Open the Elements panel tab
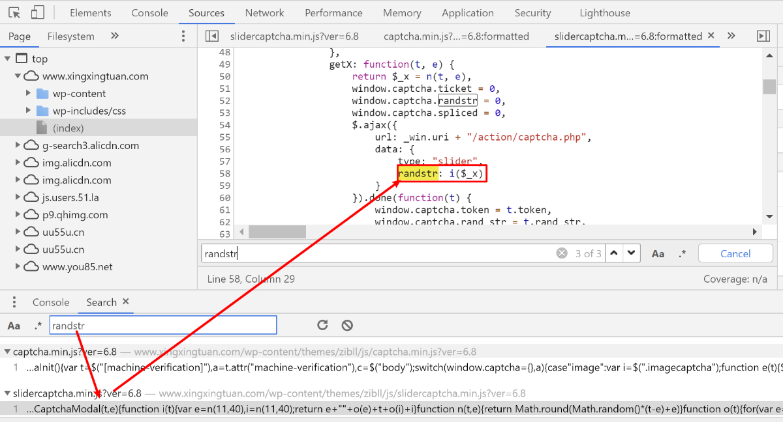 coord(91,13)
